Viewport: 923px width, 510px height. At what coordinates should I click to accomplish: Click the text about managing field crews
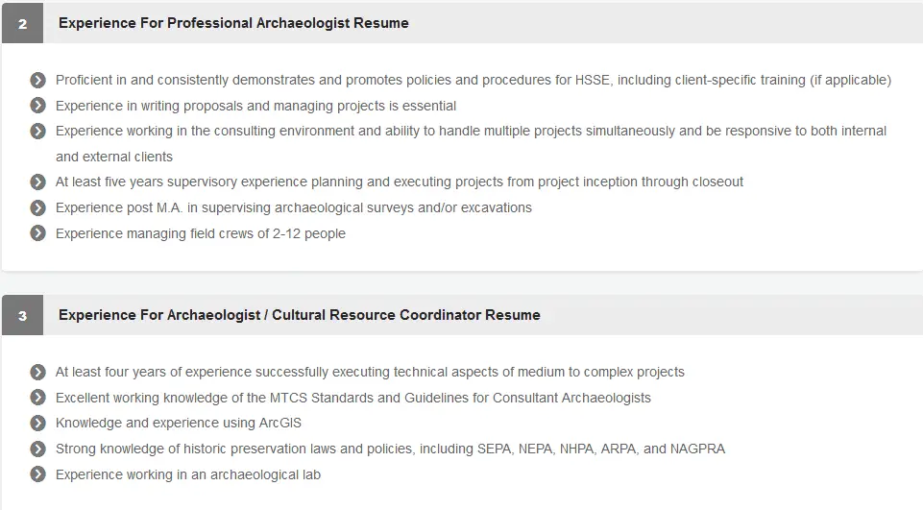pyautogui.click(x=200, y=233)
